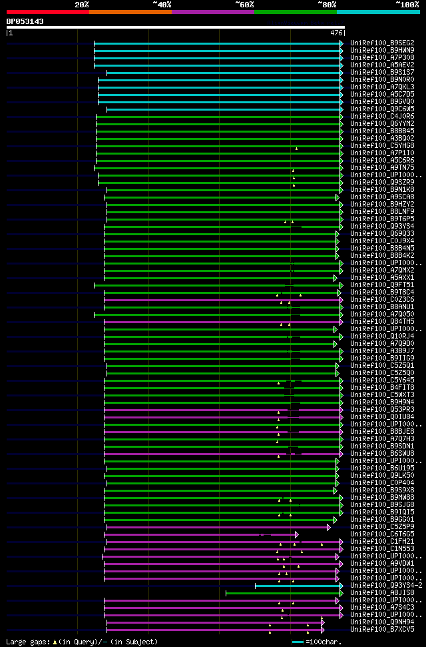Open the UniRef100_Q84TH5 entry
The height and width of the screenshot is (647, 426).
(x=382, y=322)
